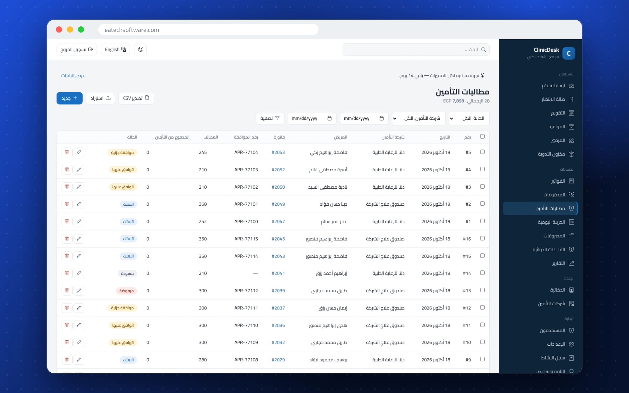Check the select-all header checkbox

click(x=482, y=137)
